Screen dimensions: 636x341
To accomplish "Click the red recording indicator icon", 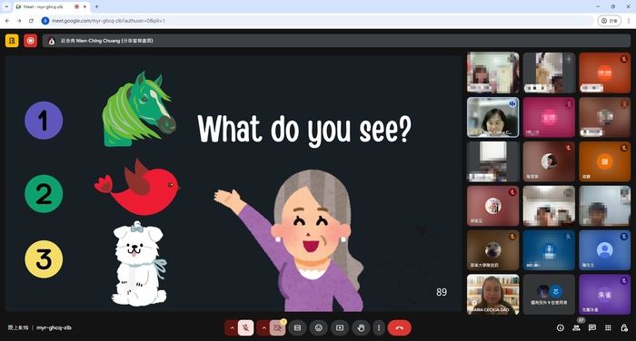I will pyautogui.click(x=30, y=41).
